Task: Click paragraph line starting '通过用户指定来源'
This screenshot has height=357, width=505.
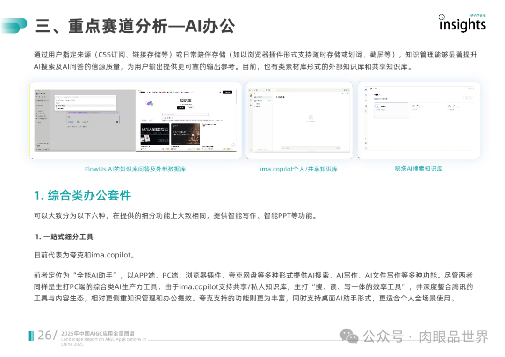Action: [x=255, y=55]
